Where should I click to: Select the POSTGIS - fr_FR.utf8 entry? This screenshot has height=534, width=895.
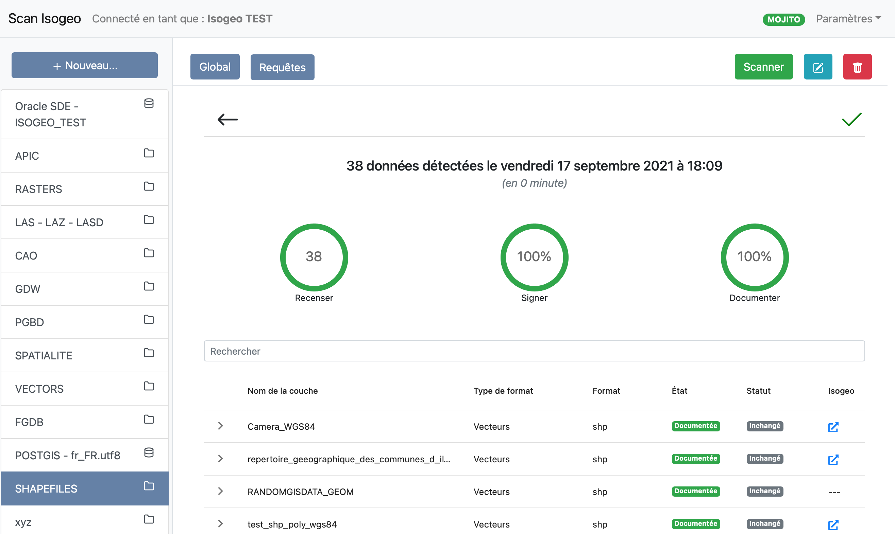point(85,455)
